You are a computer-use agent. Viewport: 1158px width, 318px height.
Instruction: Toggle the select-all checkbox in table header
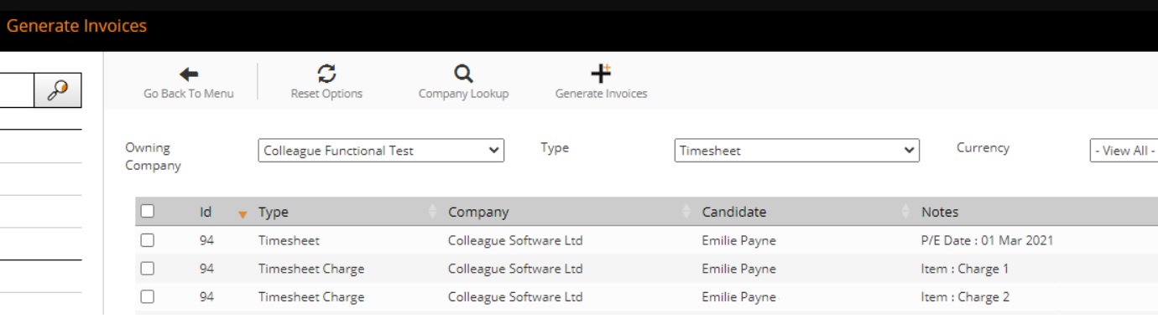(148, 212)
